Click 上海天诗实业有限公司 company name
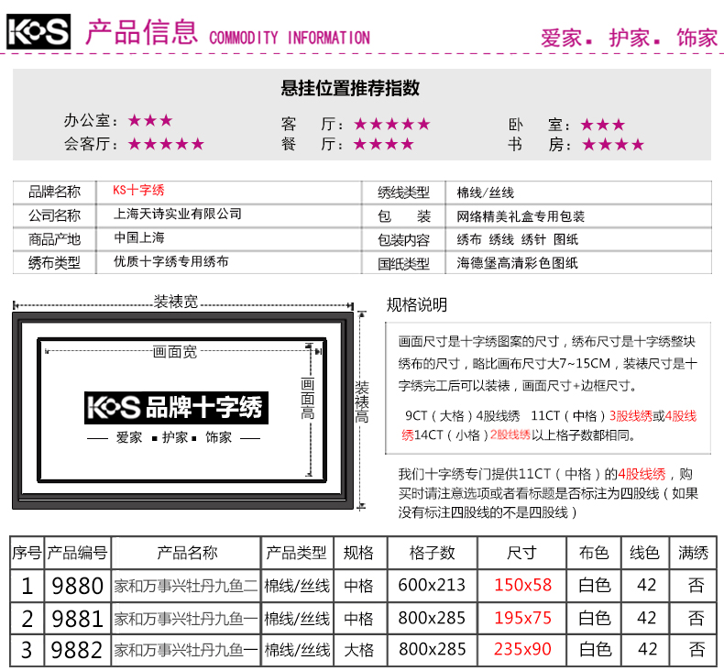The height and width of the screenshot is (671, 724). click(178, 214)
